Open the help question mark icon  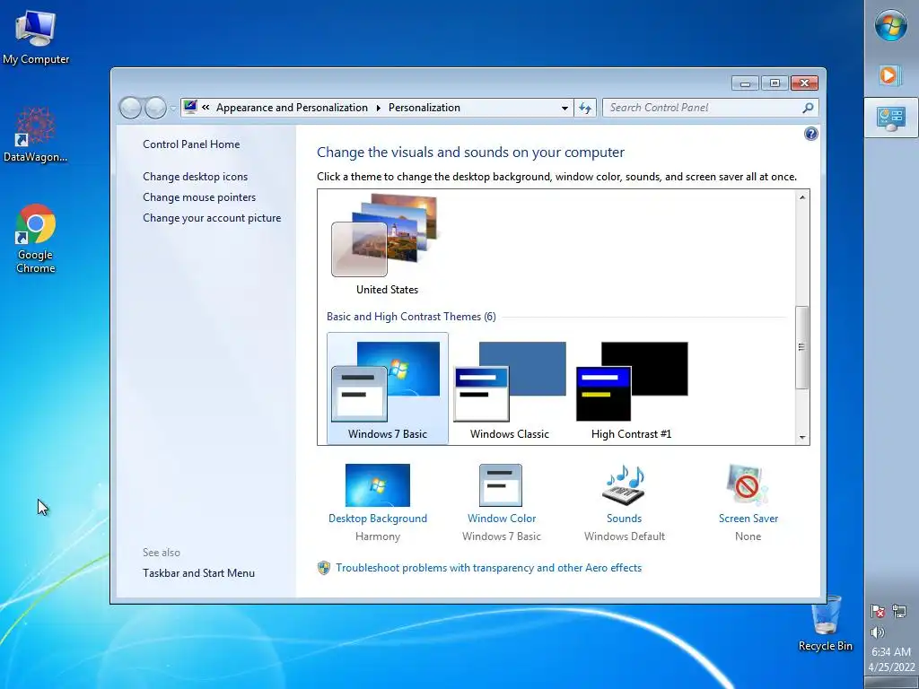click(x=810, y=135)
